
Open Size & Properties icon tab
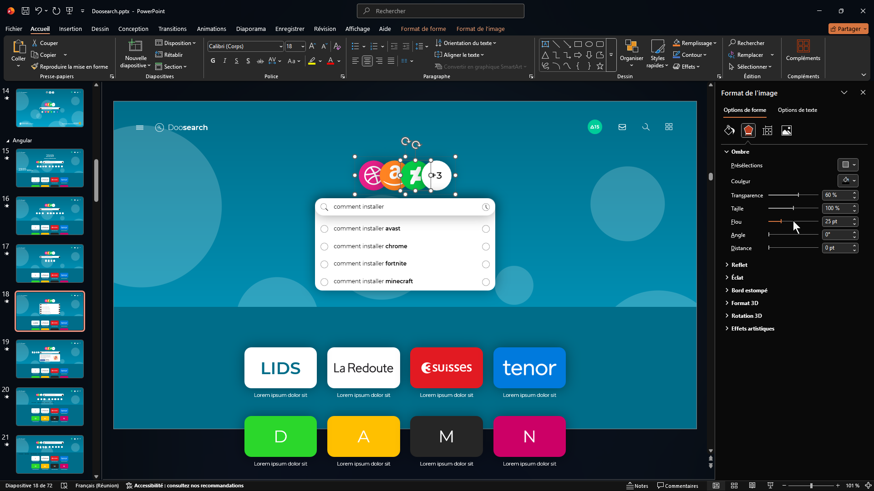coord(767,131)
